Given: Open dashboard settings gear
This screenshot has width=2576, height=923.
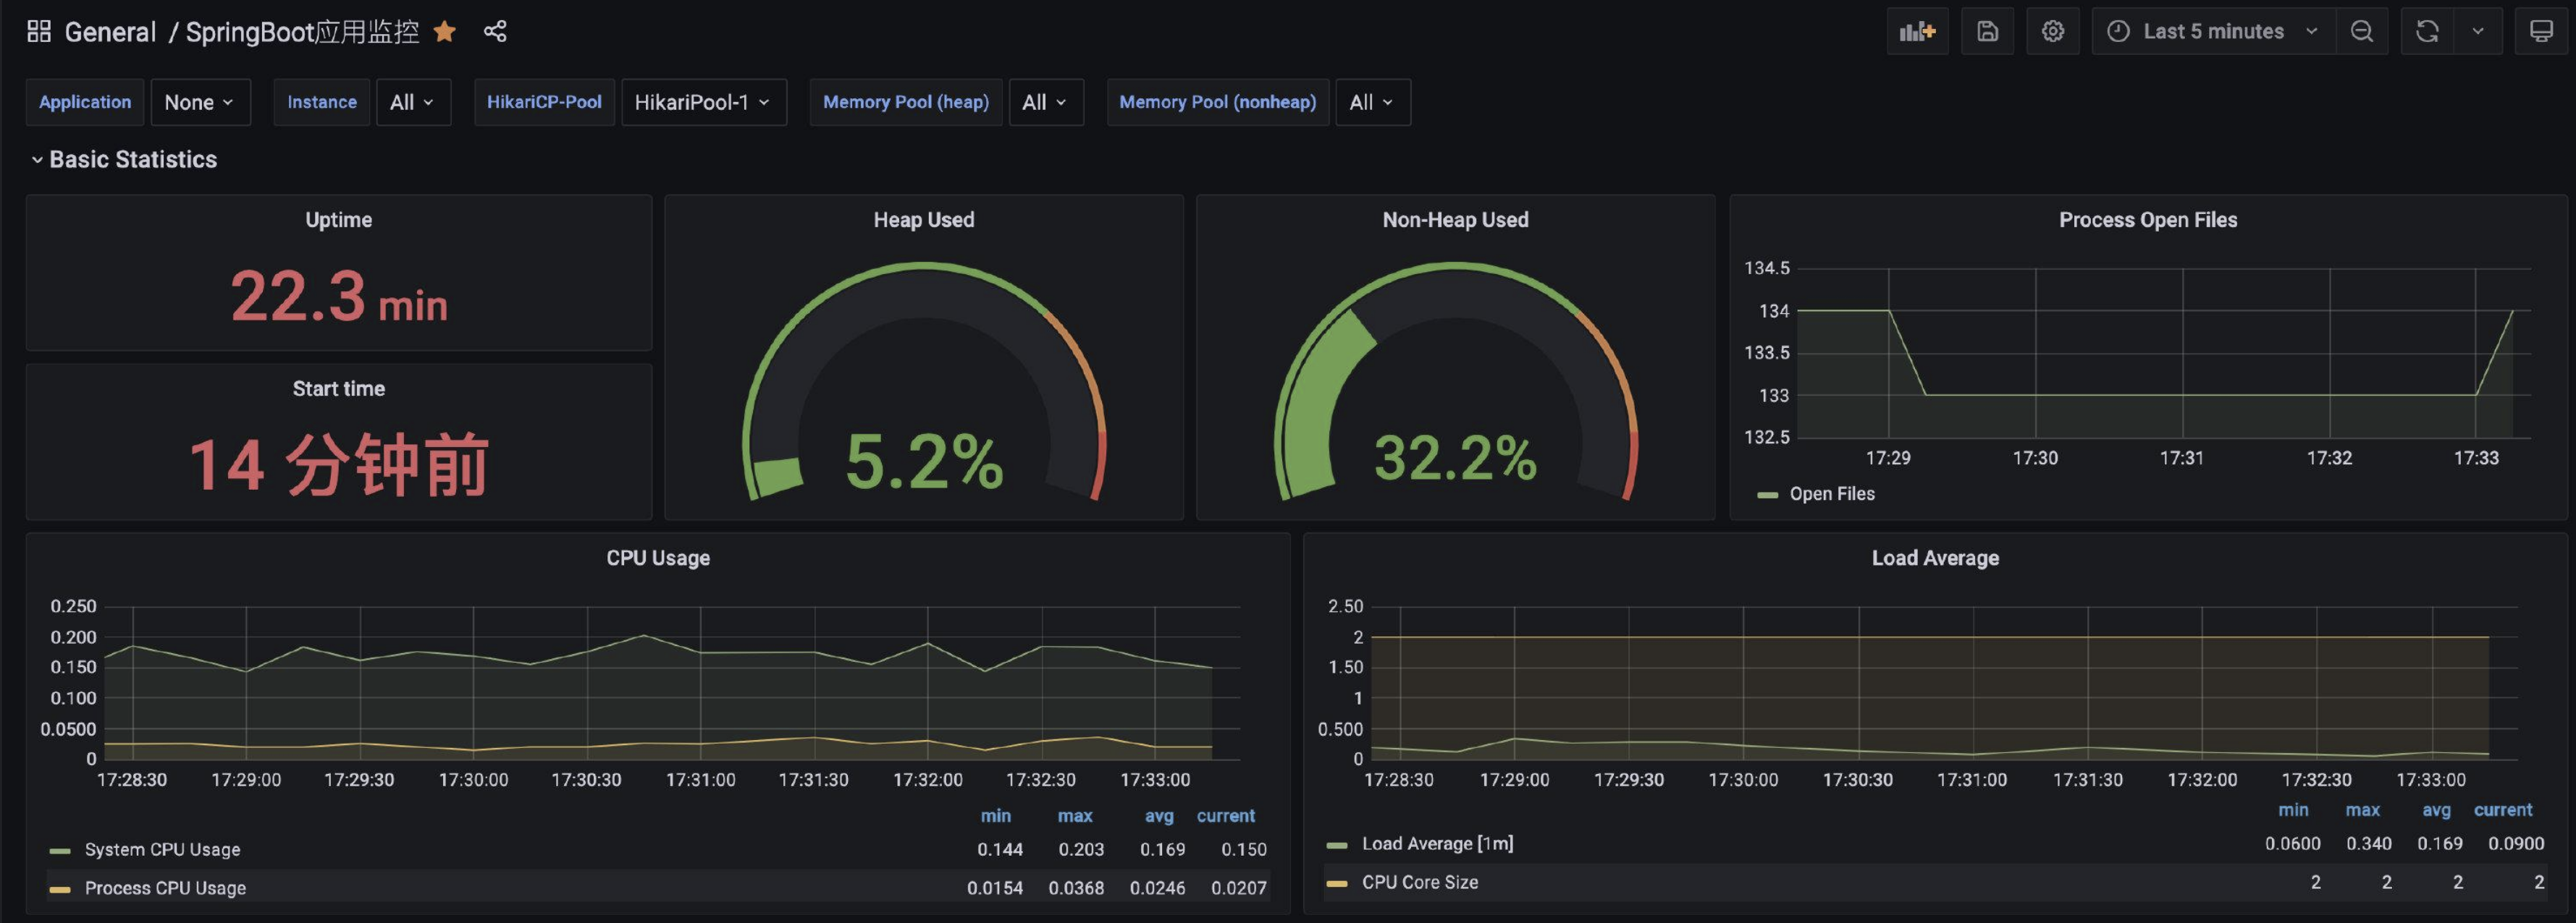Looking at the screenshot, I should click(x=2052, y=32).
